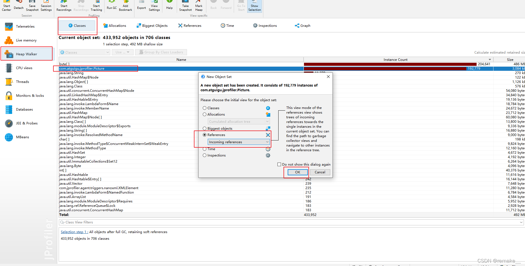Click Cancel in New Object Set dialog
This screenshot has height=266, width=525.
(x=320, y=172)
